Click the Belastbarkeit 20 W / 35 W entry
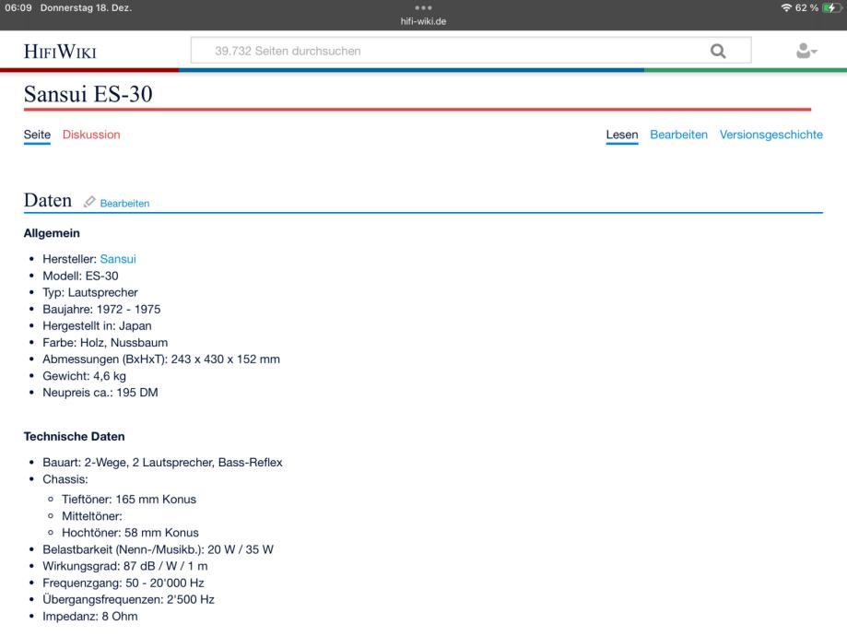The height and width of the screenshot is (636, 847). [x=158, y=549]
